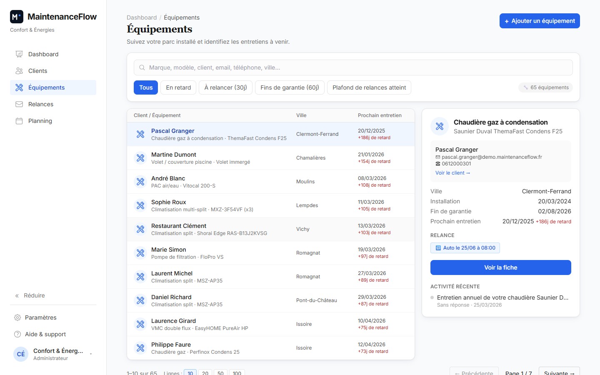Image resolution: width=600 pixels, height=375 pixels.
Task: Set rows per page to 20
Action: point(205,373)
